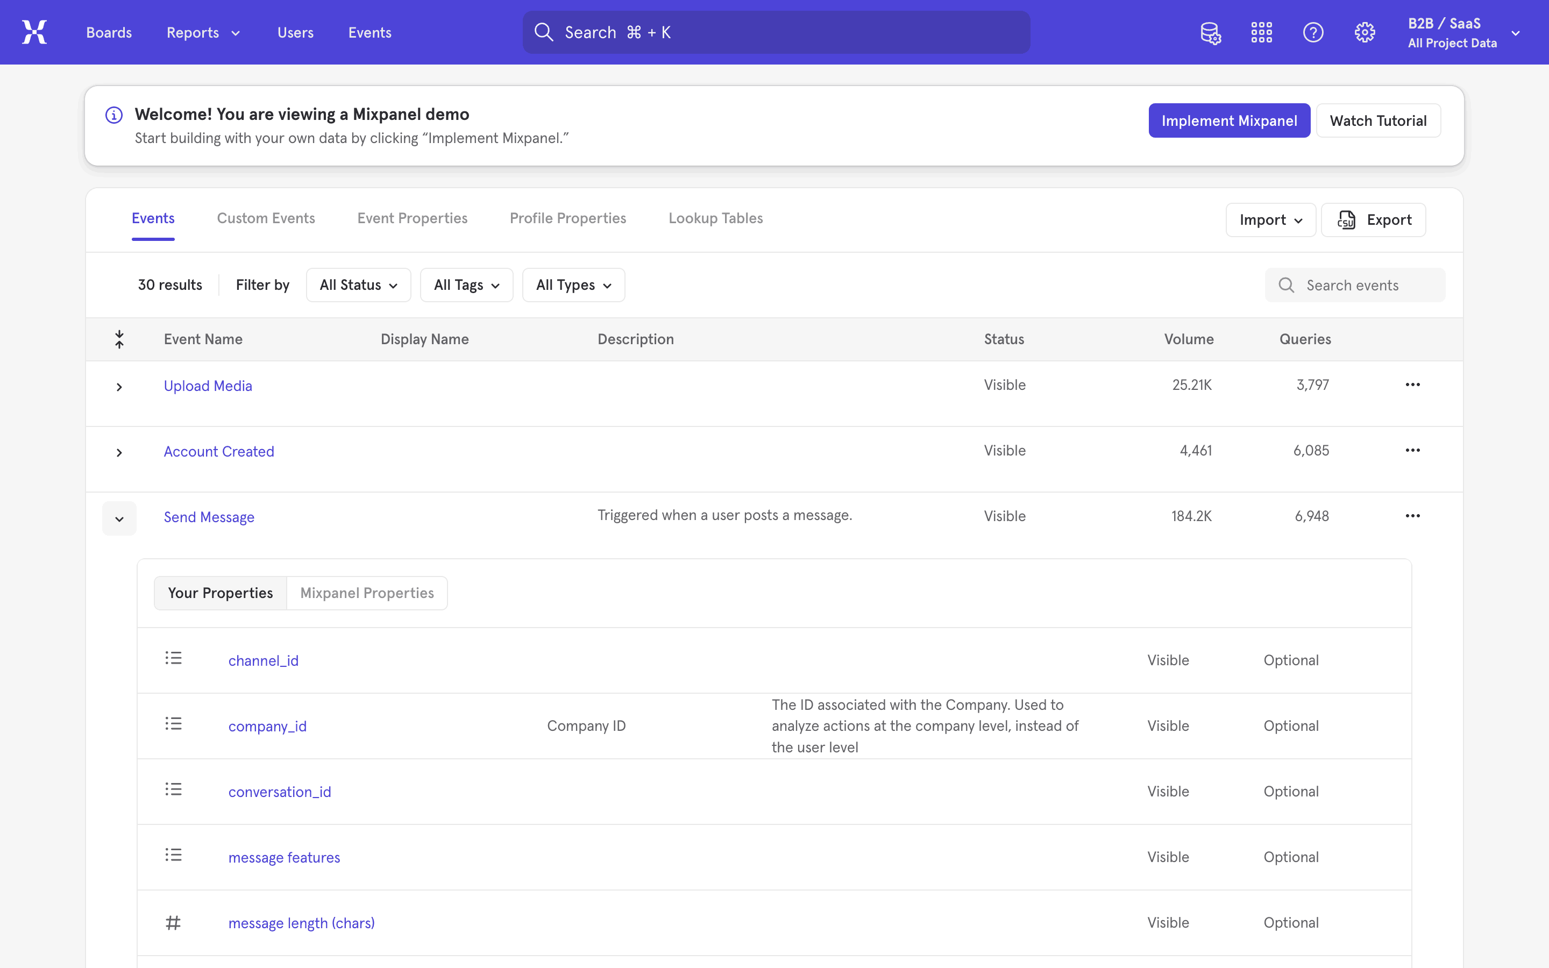
Task: Open the Reports menu dropdown
Action: pos(203,33)
